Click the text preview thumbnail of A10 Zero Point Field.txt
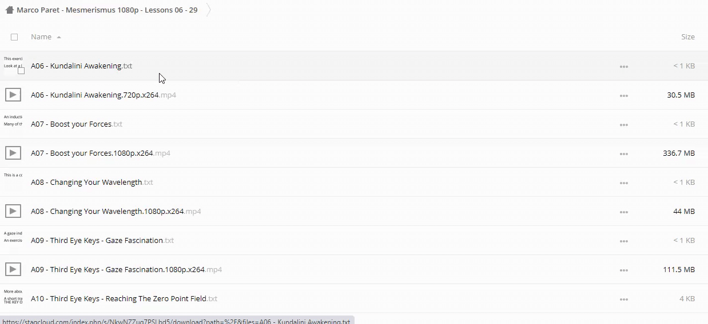This screenshot has width=708, height=324. (13, 296)
